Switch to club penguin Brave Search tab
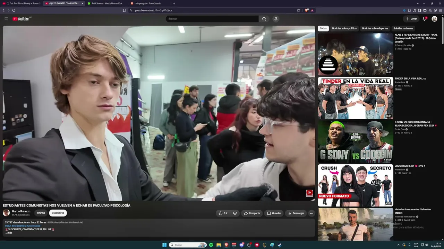The width and height of the screenshot is (444, 249). tap(149, 3)
